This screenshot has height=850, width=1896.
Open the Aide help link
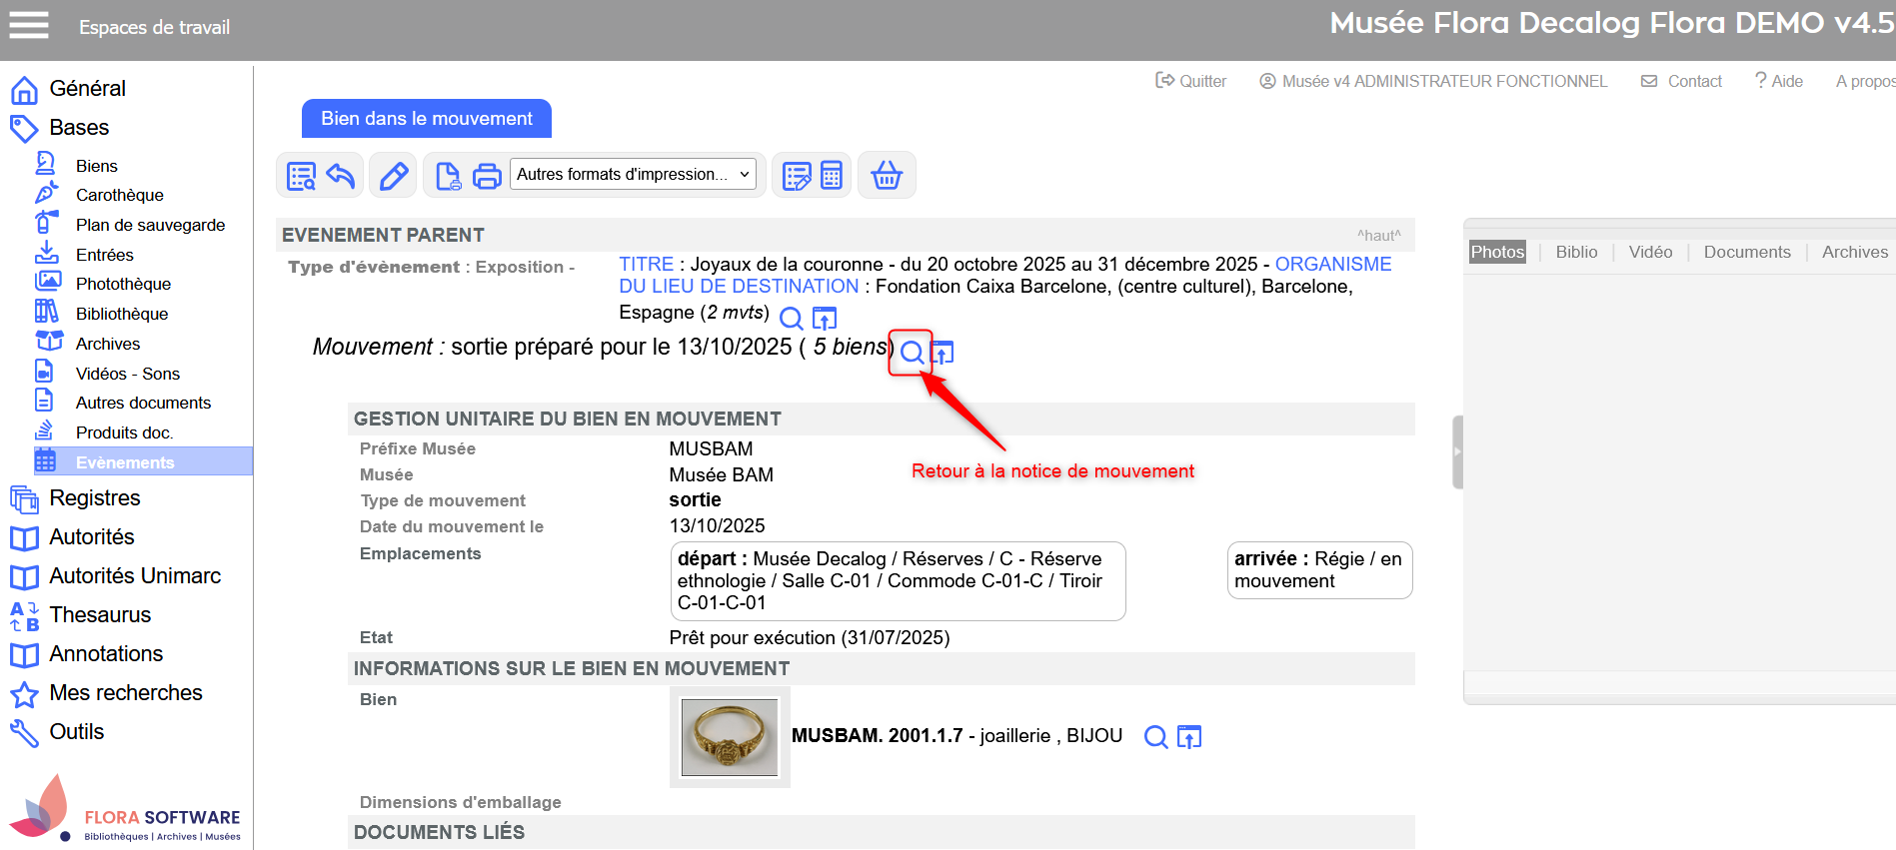[1779, 81]
